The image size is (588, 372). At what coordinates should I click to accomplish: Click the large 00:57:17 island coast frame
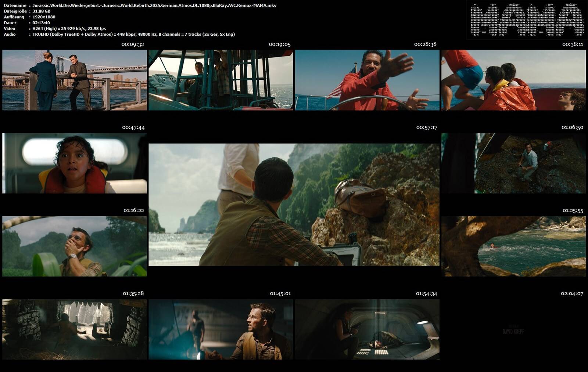[294, 205]
